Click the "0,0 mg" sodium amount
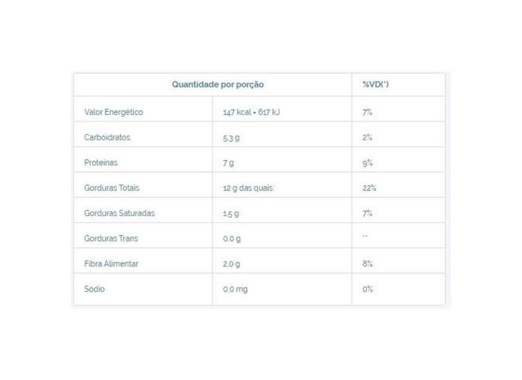This screenshot has height=380, width=522. click(235, 289)
